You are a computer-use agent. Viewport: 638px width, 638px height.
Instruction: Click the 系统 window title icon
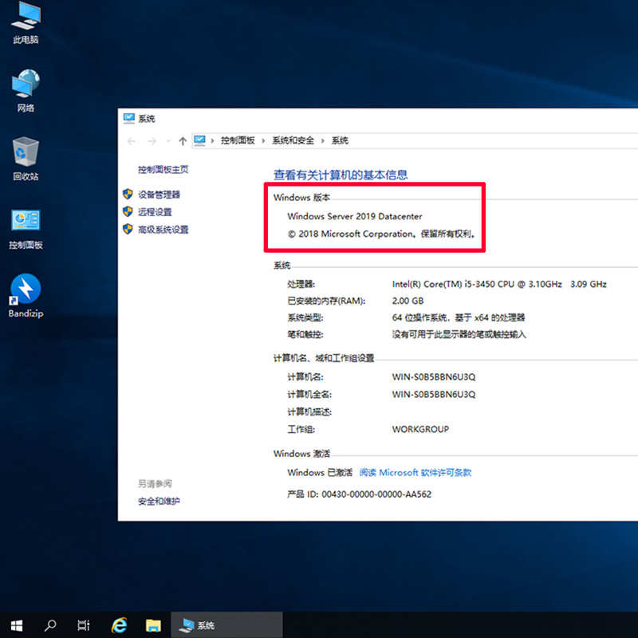coord(129,118)
